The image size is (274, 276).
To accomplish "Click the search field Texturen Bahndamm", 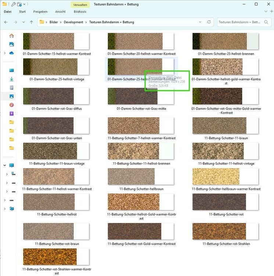I will click(x=239, y=22).
